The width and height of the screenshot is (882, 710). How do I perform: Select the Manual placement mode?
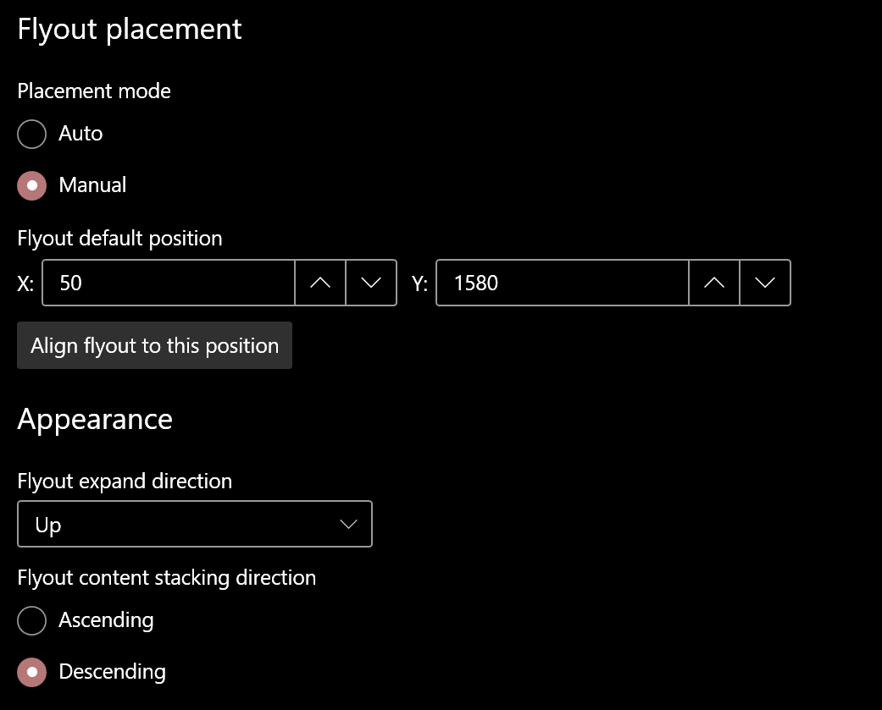31,185
